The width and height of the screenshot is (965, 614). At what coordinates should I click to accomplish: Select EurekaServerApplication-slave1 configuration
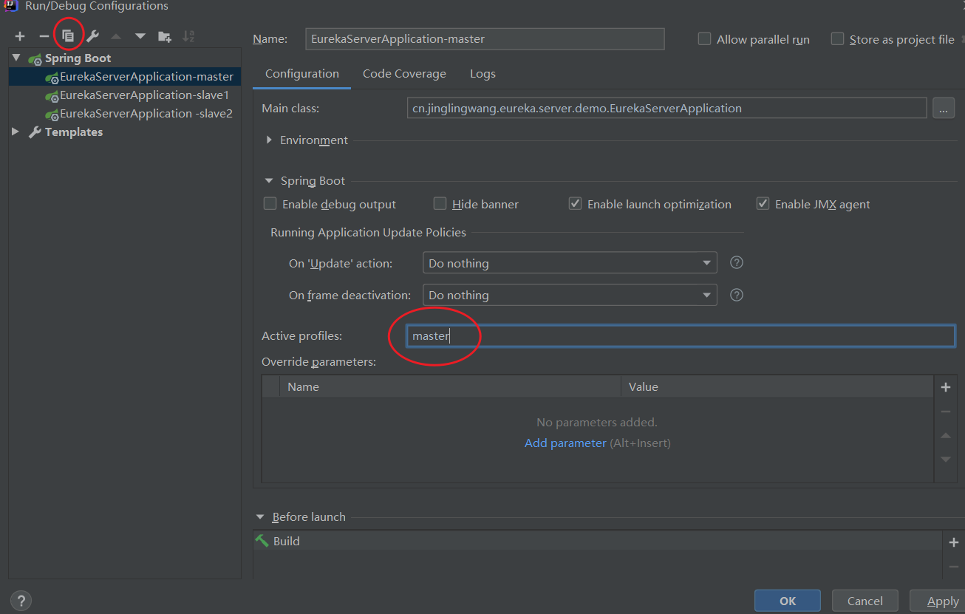144,95
